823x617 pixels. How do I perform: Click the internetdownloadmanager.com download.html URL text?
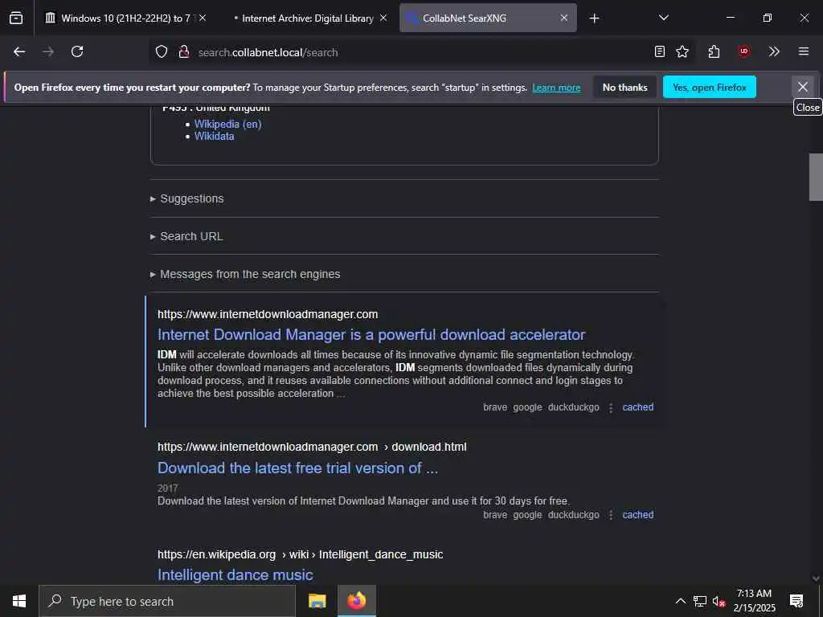coord(312,447)
